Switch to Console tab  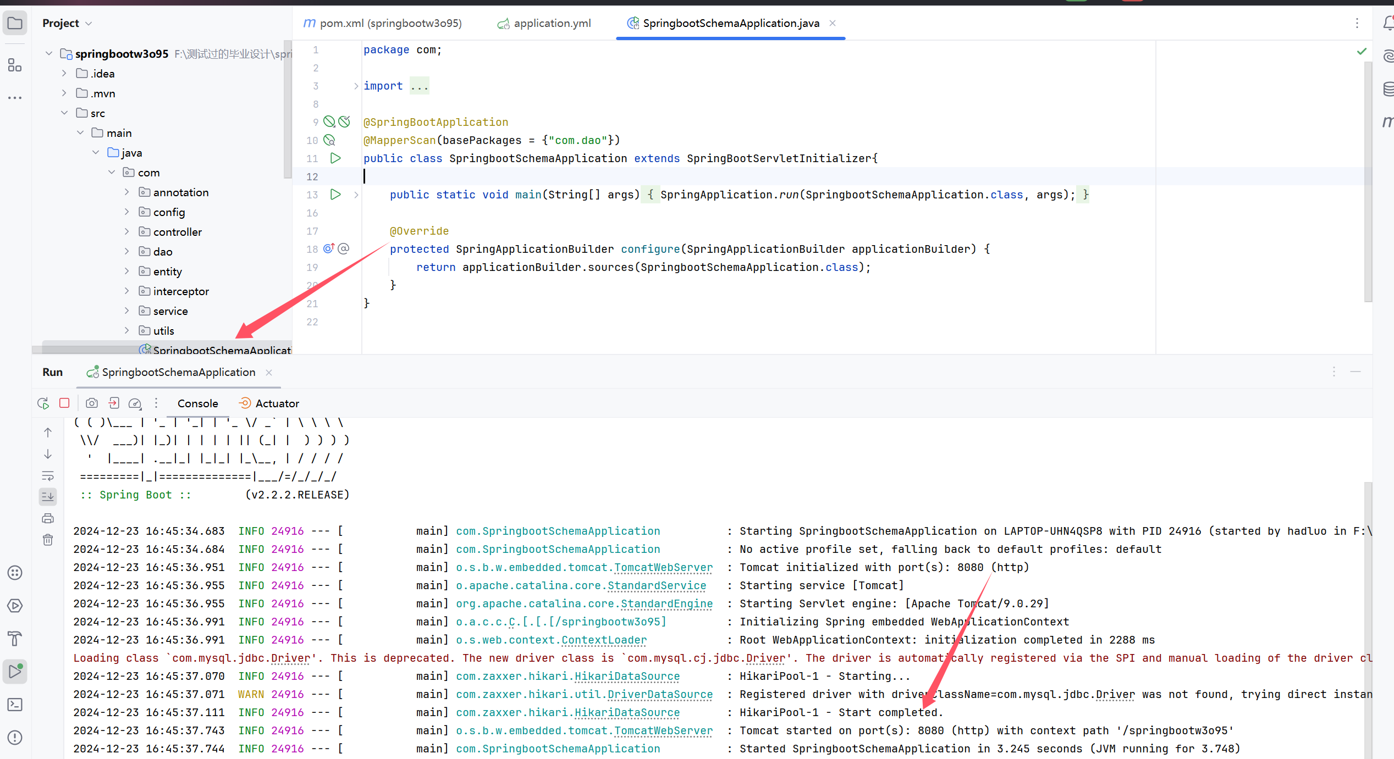(x=197, y=403)
